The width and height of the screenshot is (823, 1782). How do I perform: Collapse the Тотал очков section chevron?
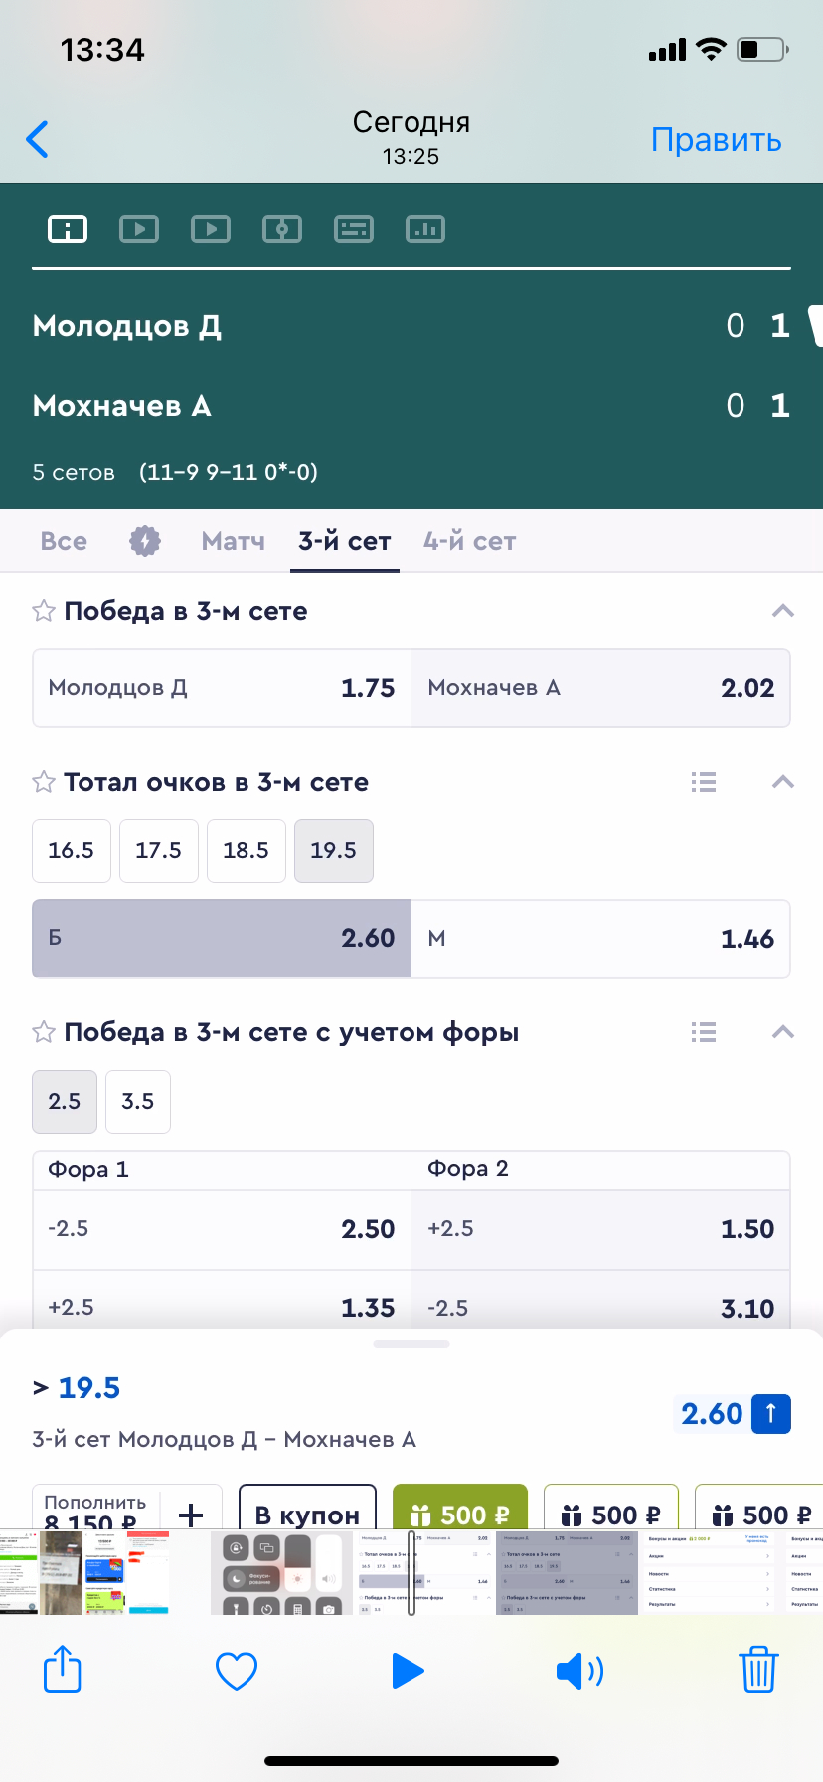pos(783,782)
